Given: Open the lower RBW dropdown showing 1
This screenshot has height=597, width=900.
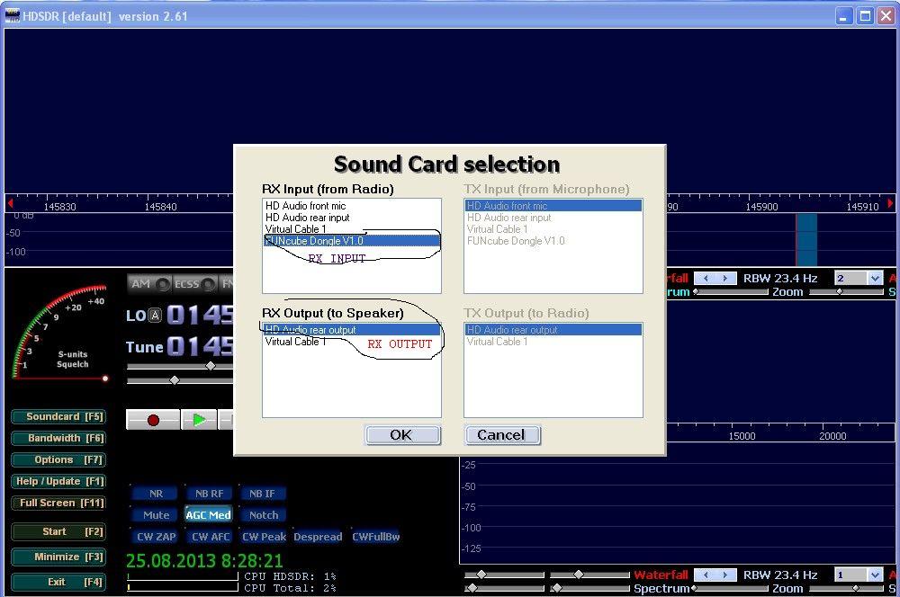Looking at the screenshot, I should 874,575.
